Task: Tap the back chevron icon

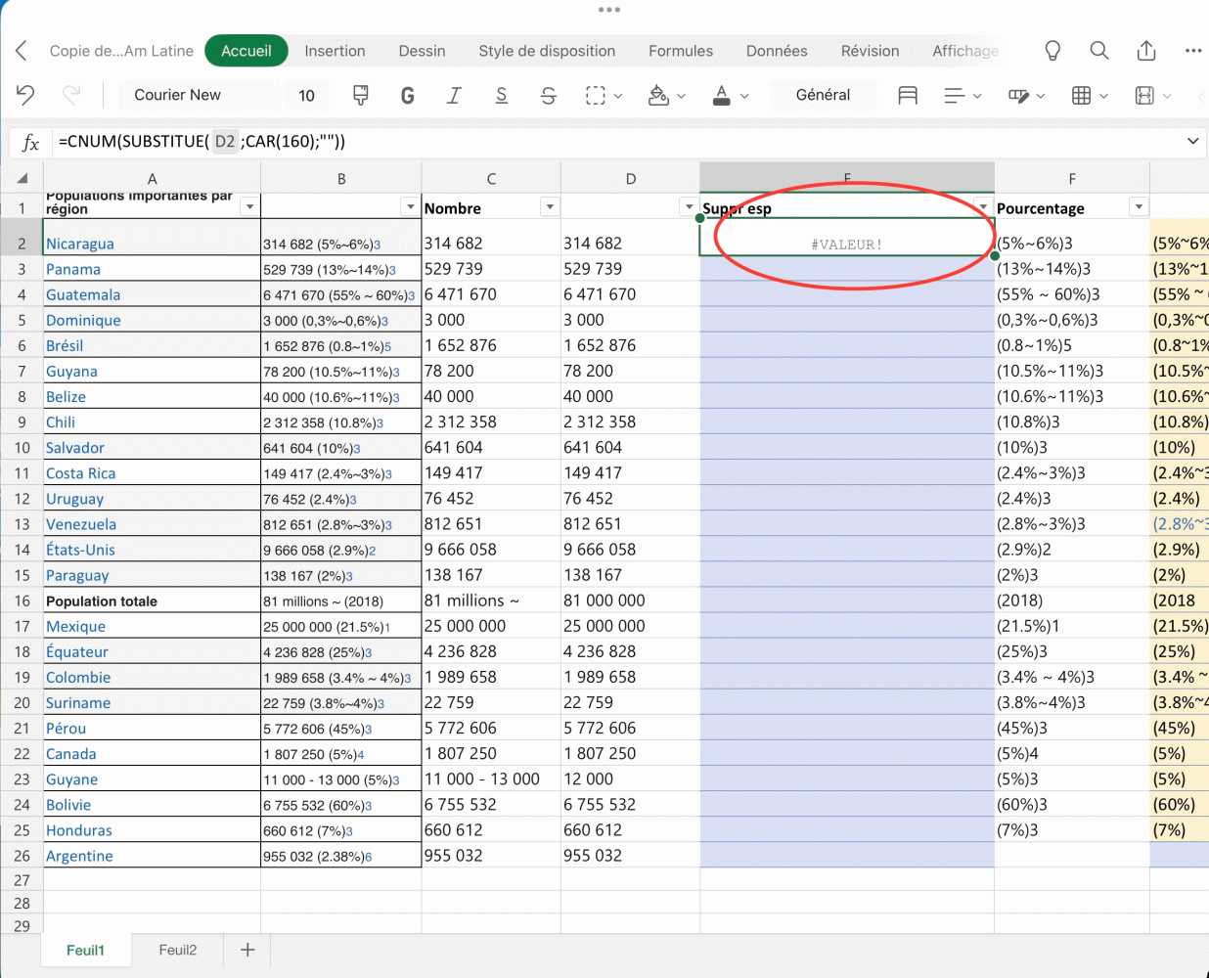Action: [22, 51]
